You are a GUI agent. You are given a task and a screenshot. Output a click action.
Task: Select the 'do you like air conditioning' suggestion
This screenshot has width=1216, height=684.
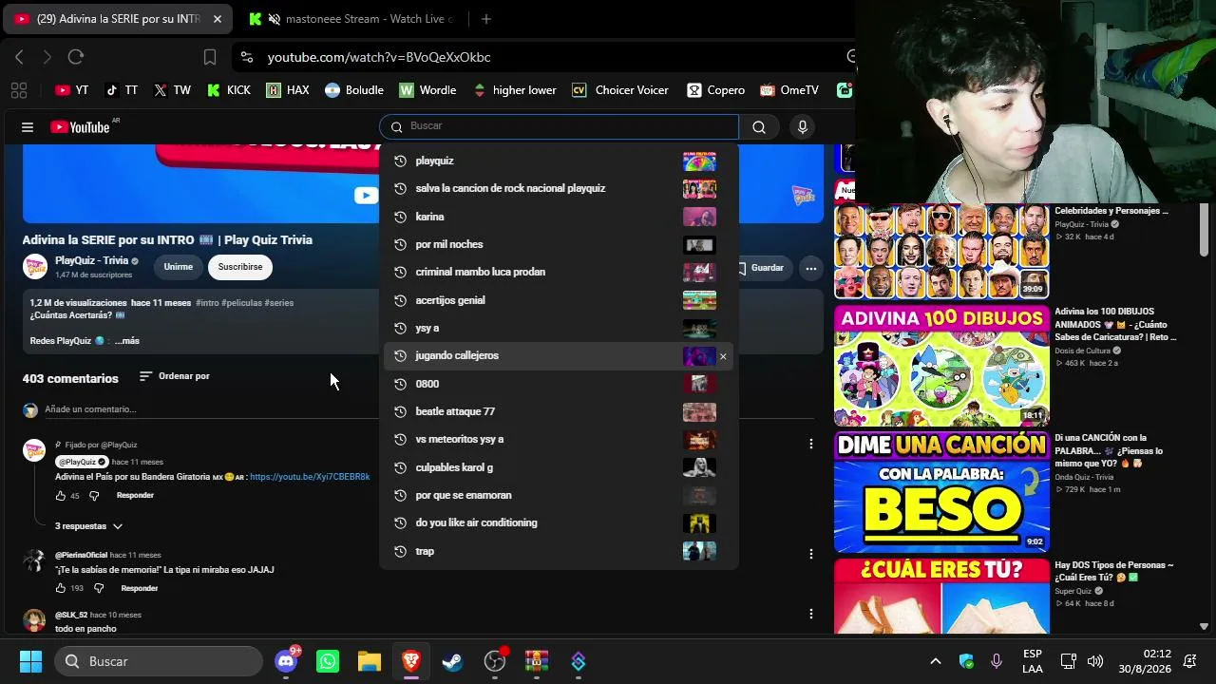[559, 523]
